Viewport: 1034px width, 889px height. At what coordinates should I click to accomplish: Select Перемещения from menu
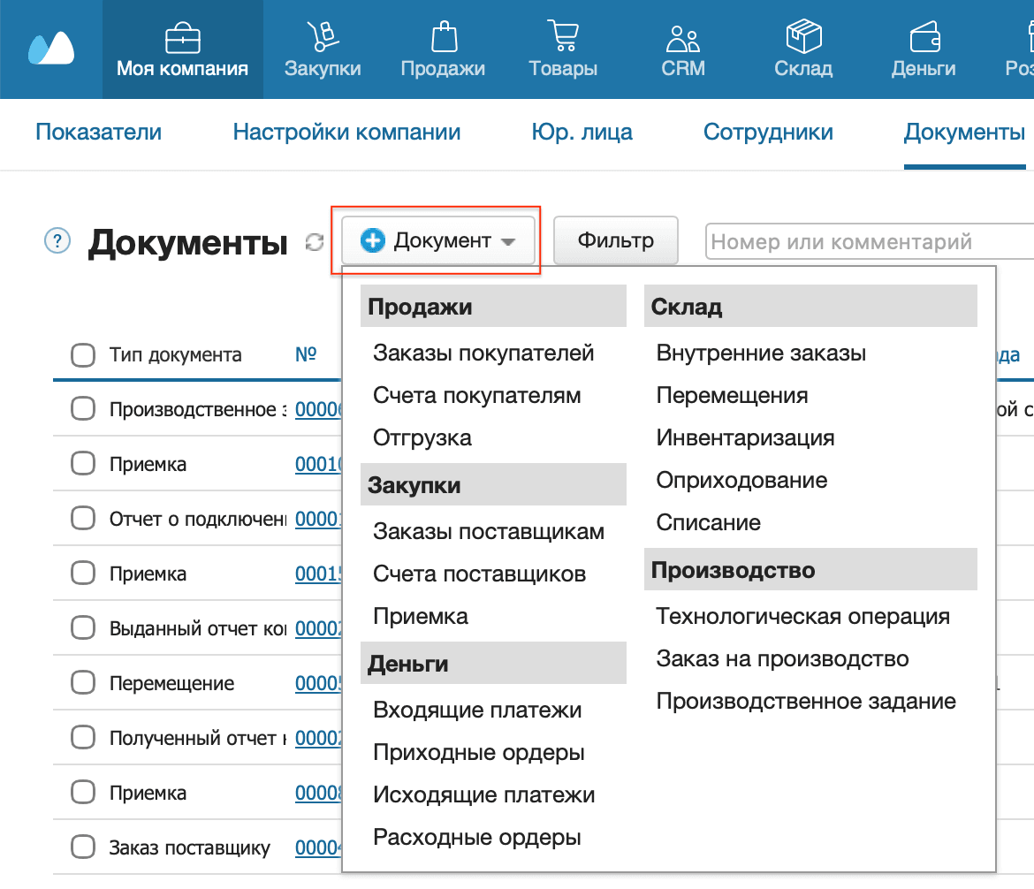tap(732, 395)
